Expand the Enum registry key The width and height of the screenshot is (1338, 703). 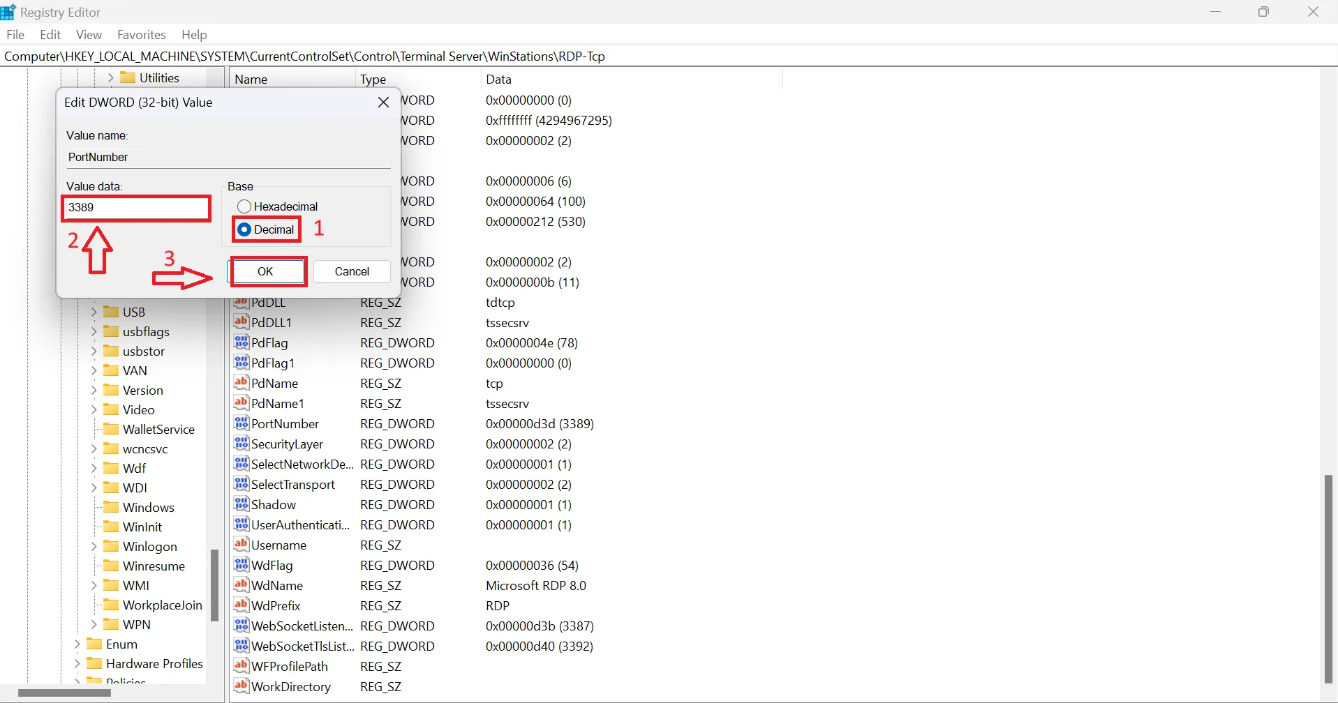click(77, 644)
